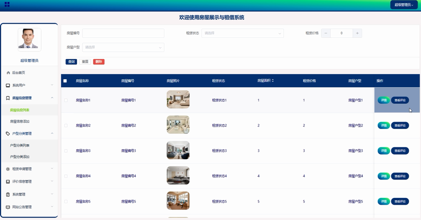Check the checkbox for 房屋名称1 row

point(66,100)
